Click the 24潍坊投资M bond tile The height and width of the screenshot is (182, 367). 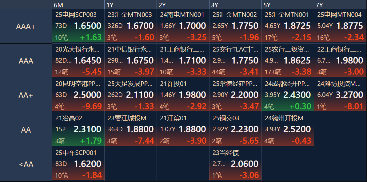pyautogui.click(x=340, y=95)
